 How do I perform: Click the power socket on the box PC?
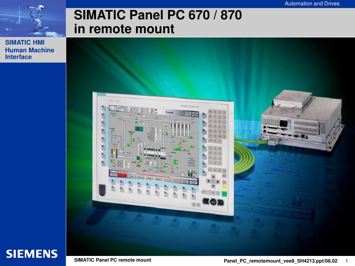[x=284, y=124]
